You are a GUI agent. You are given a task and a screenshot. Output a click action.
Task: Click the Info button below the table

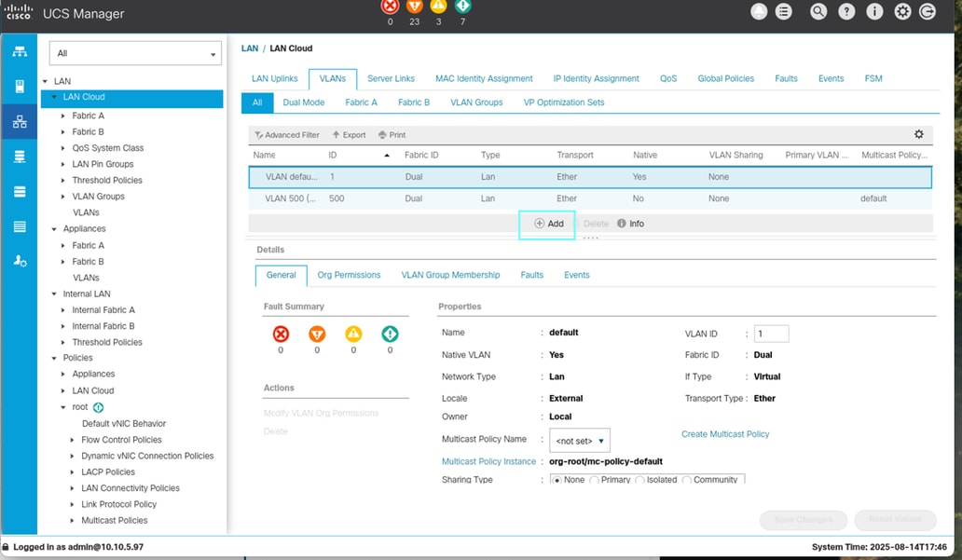click(631, 224)
